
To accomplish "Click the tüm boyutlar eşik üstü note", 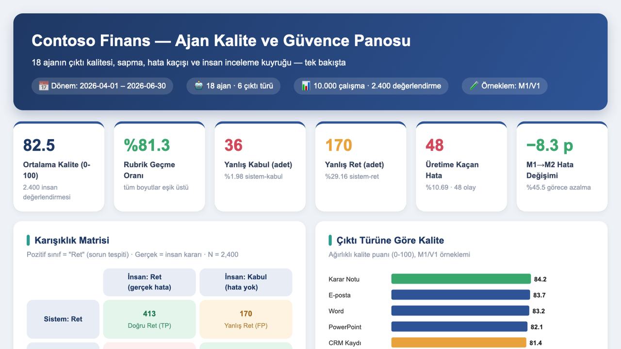I will click(156, 187).
